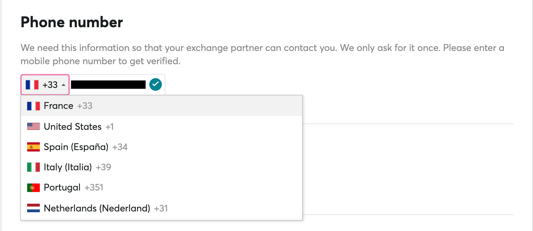The image size is (533, 231).
Task: Click the teal verified checkmark icon
Action: point(156,84)
